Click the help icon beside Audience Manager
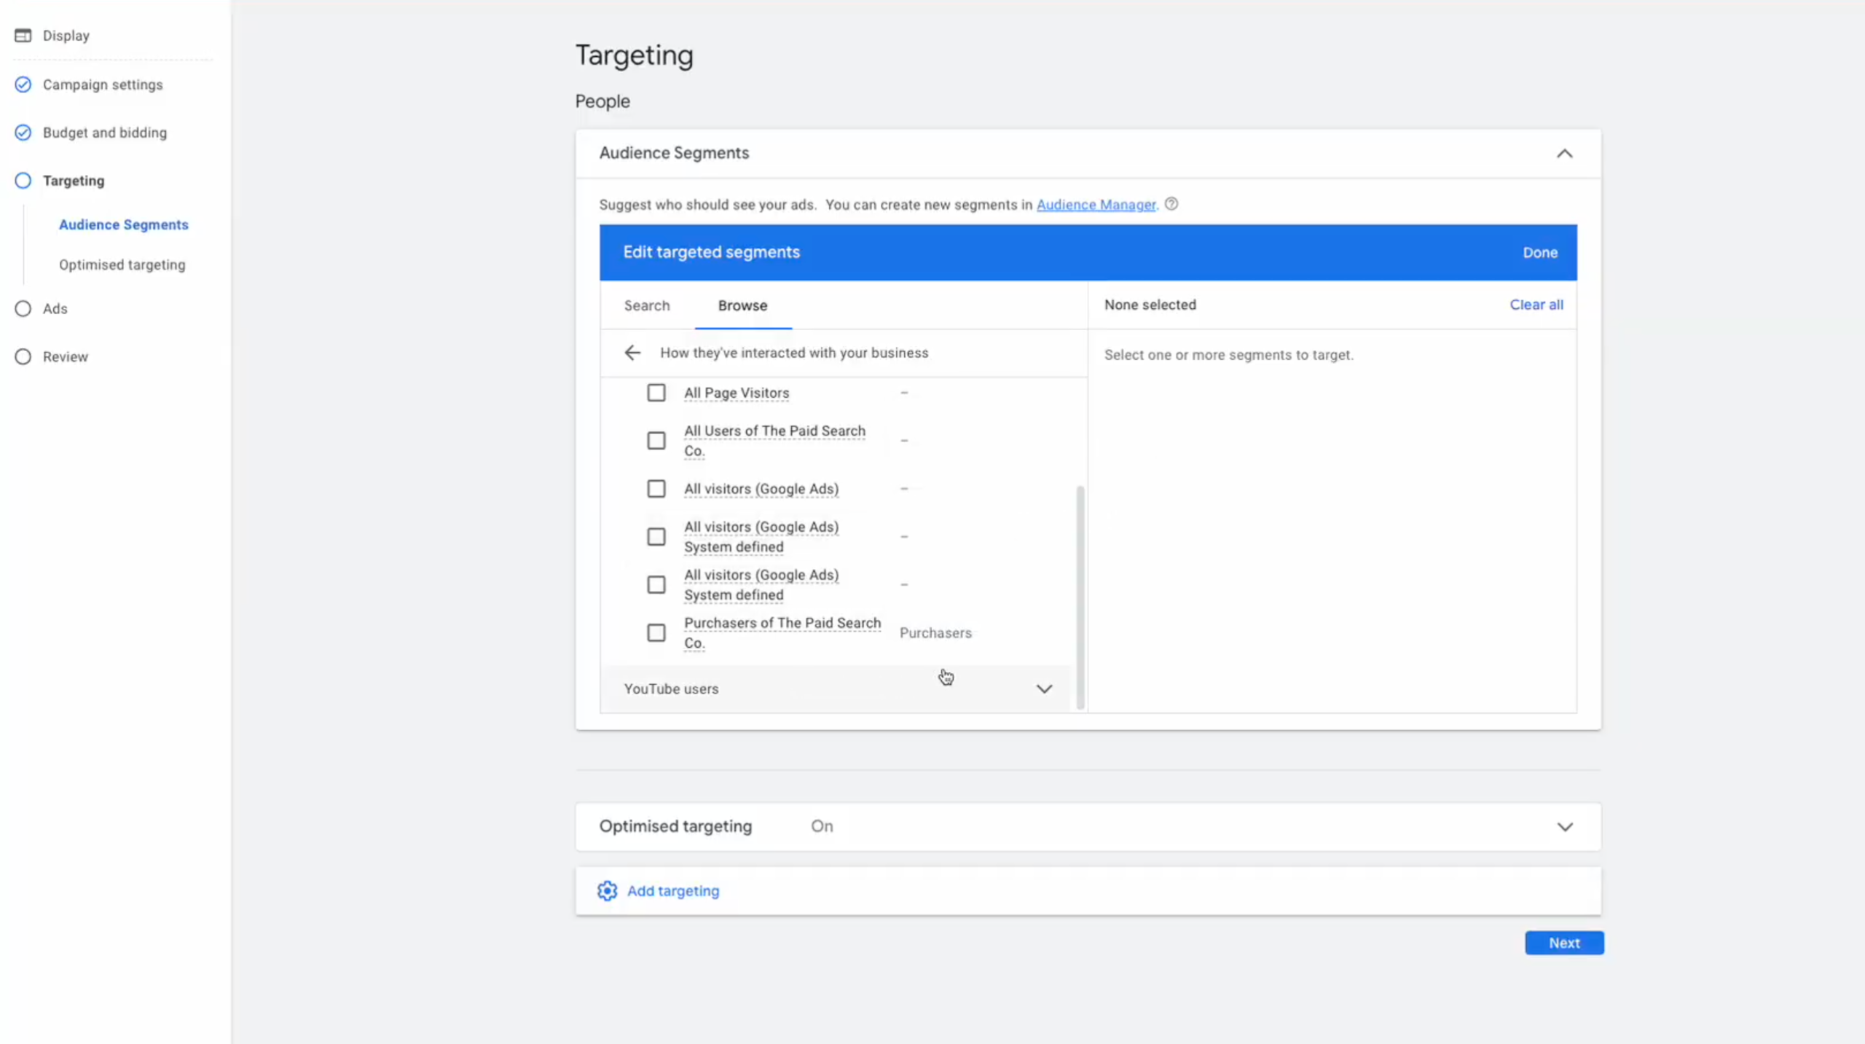 click(1171, 204)
